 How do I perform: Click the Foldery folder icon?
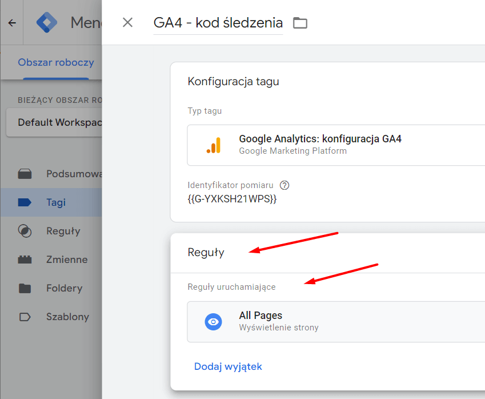coord(25,288)
